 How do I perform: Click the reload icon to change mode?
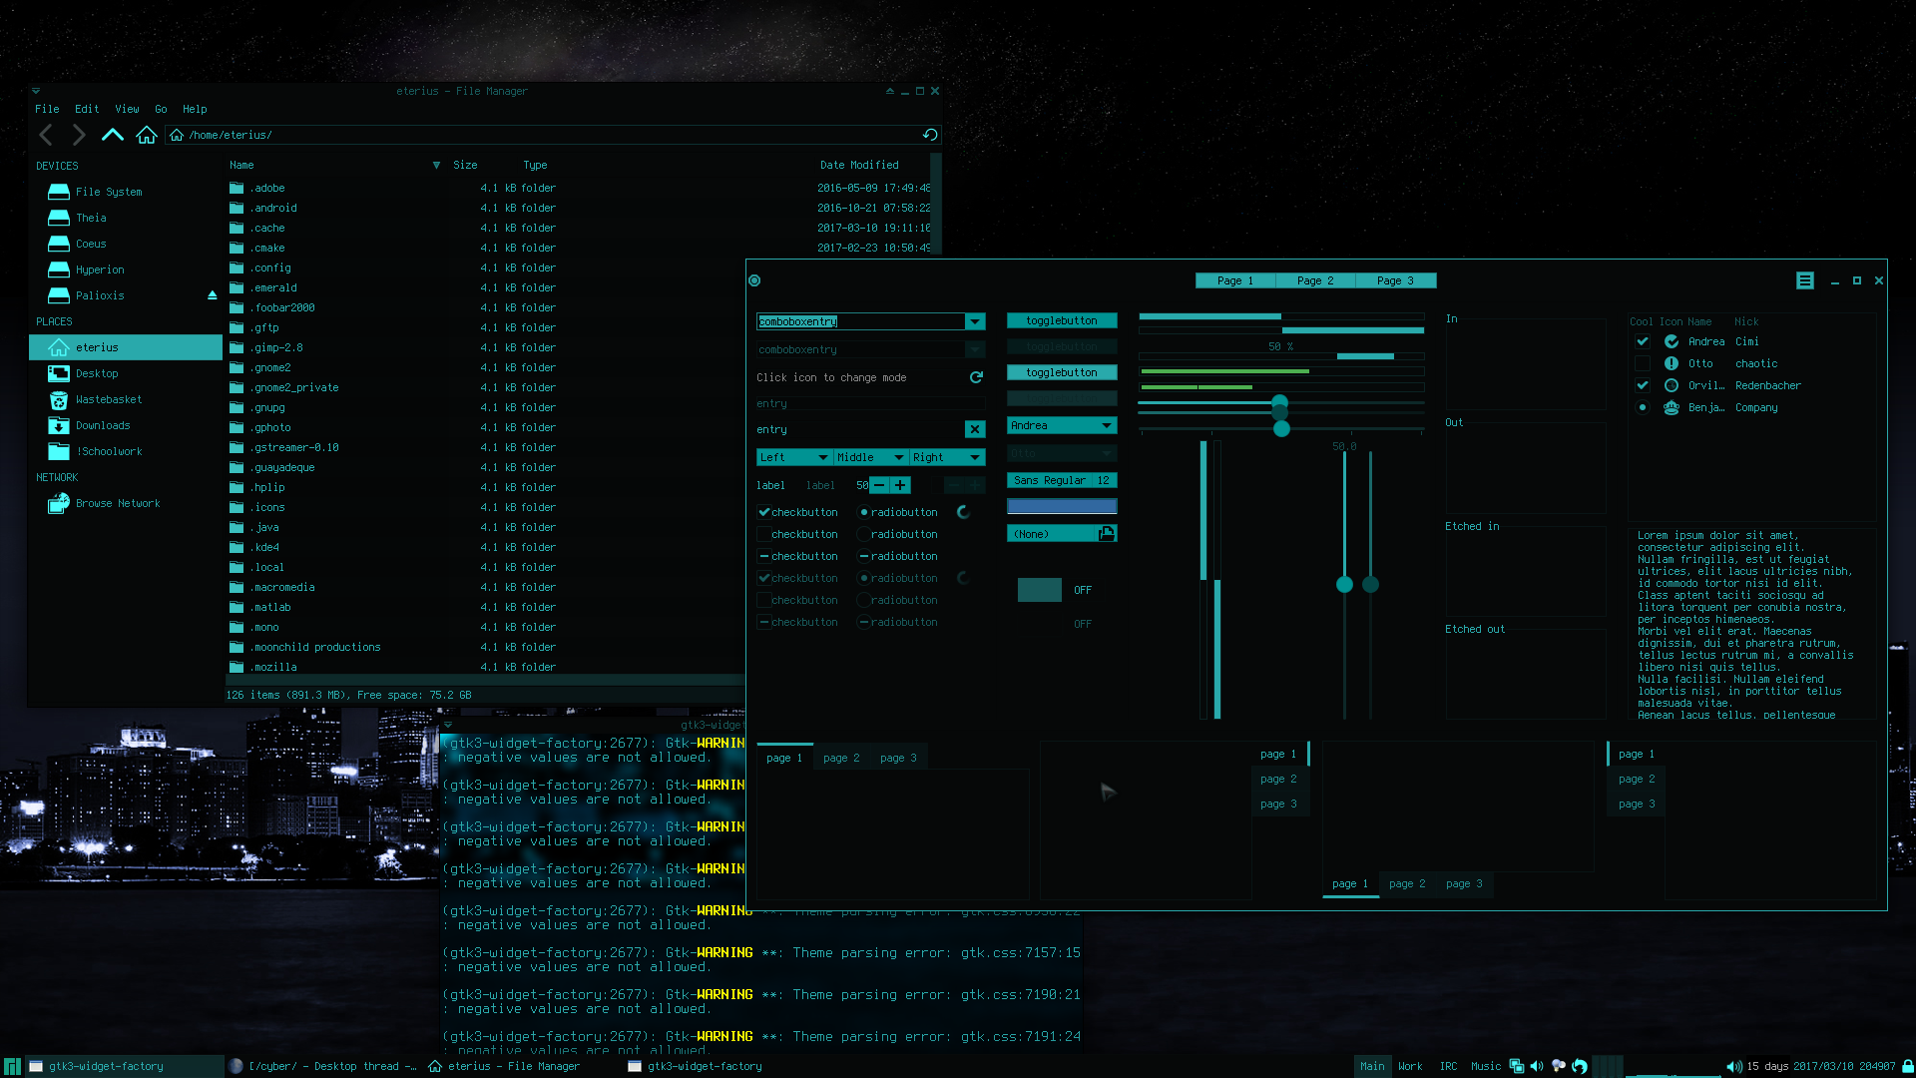[976, 377]
